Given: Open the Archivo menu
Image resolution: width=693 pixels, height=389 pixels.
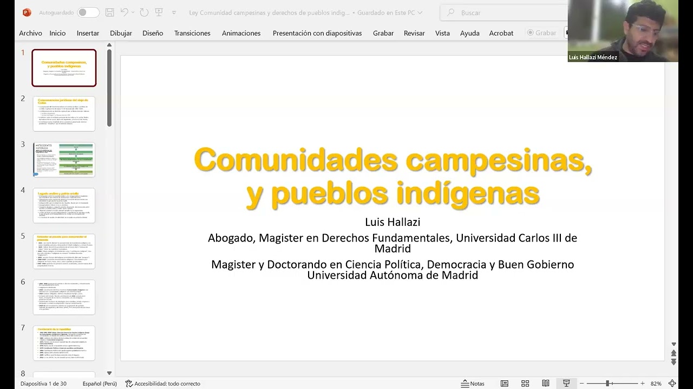Looking at the screenshot, I should (x=30, y=33).
